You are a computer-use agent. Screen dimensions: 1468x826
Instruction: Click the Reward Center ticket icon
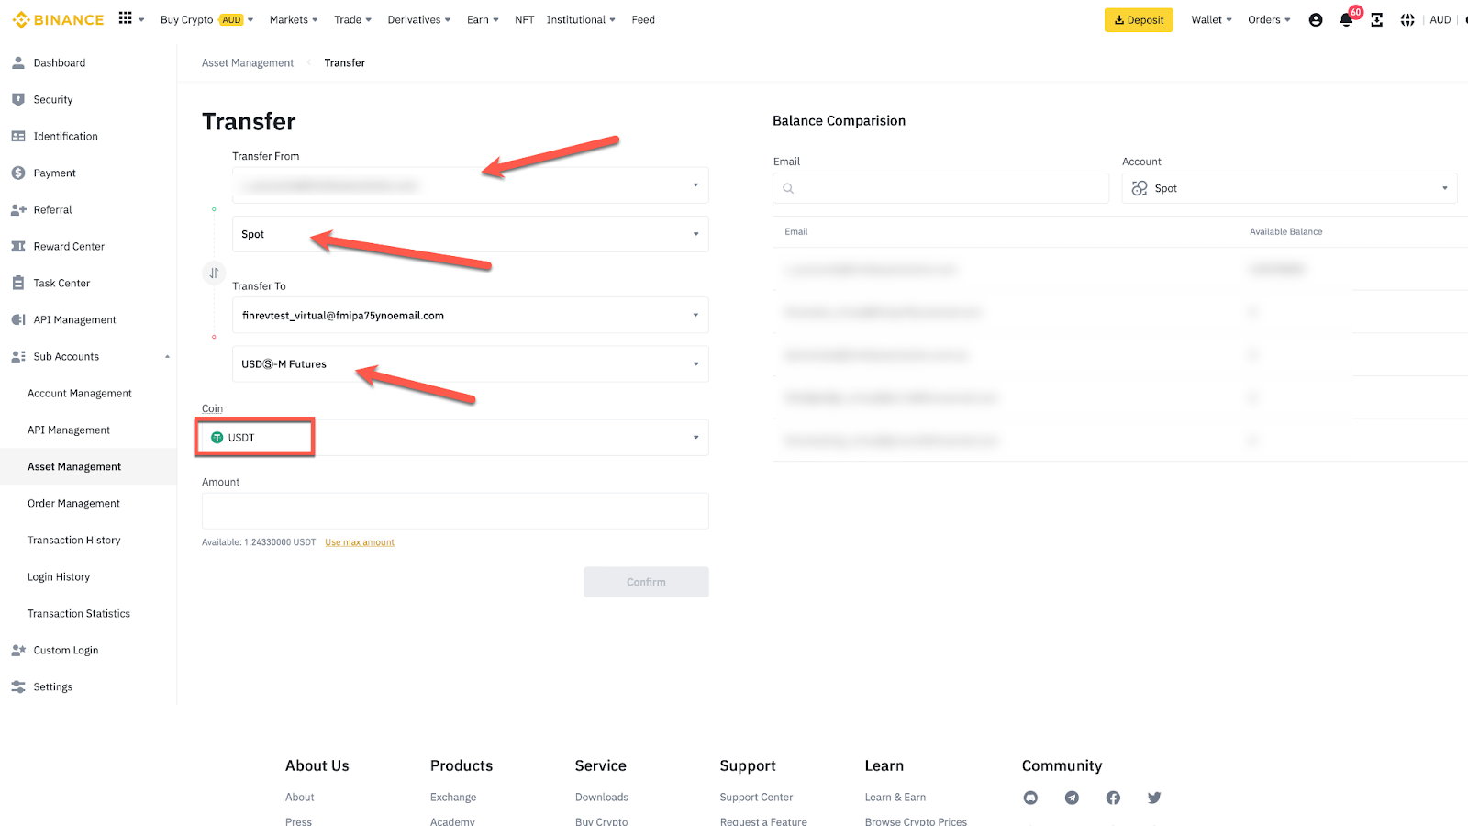(18, 246)
